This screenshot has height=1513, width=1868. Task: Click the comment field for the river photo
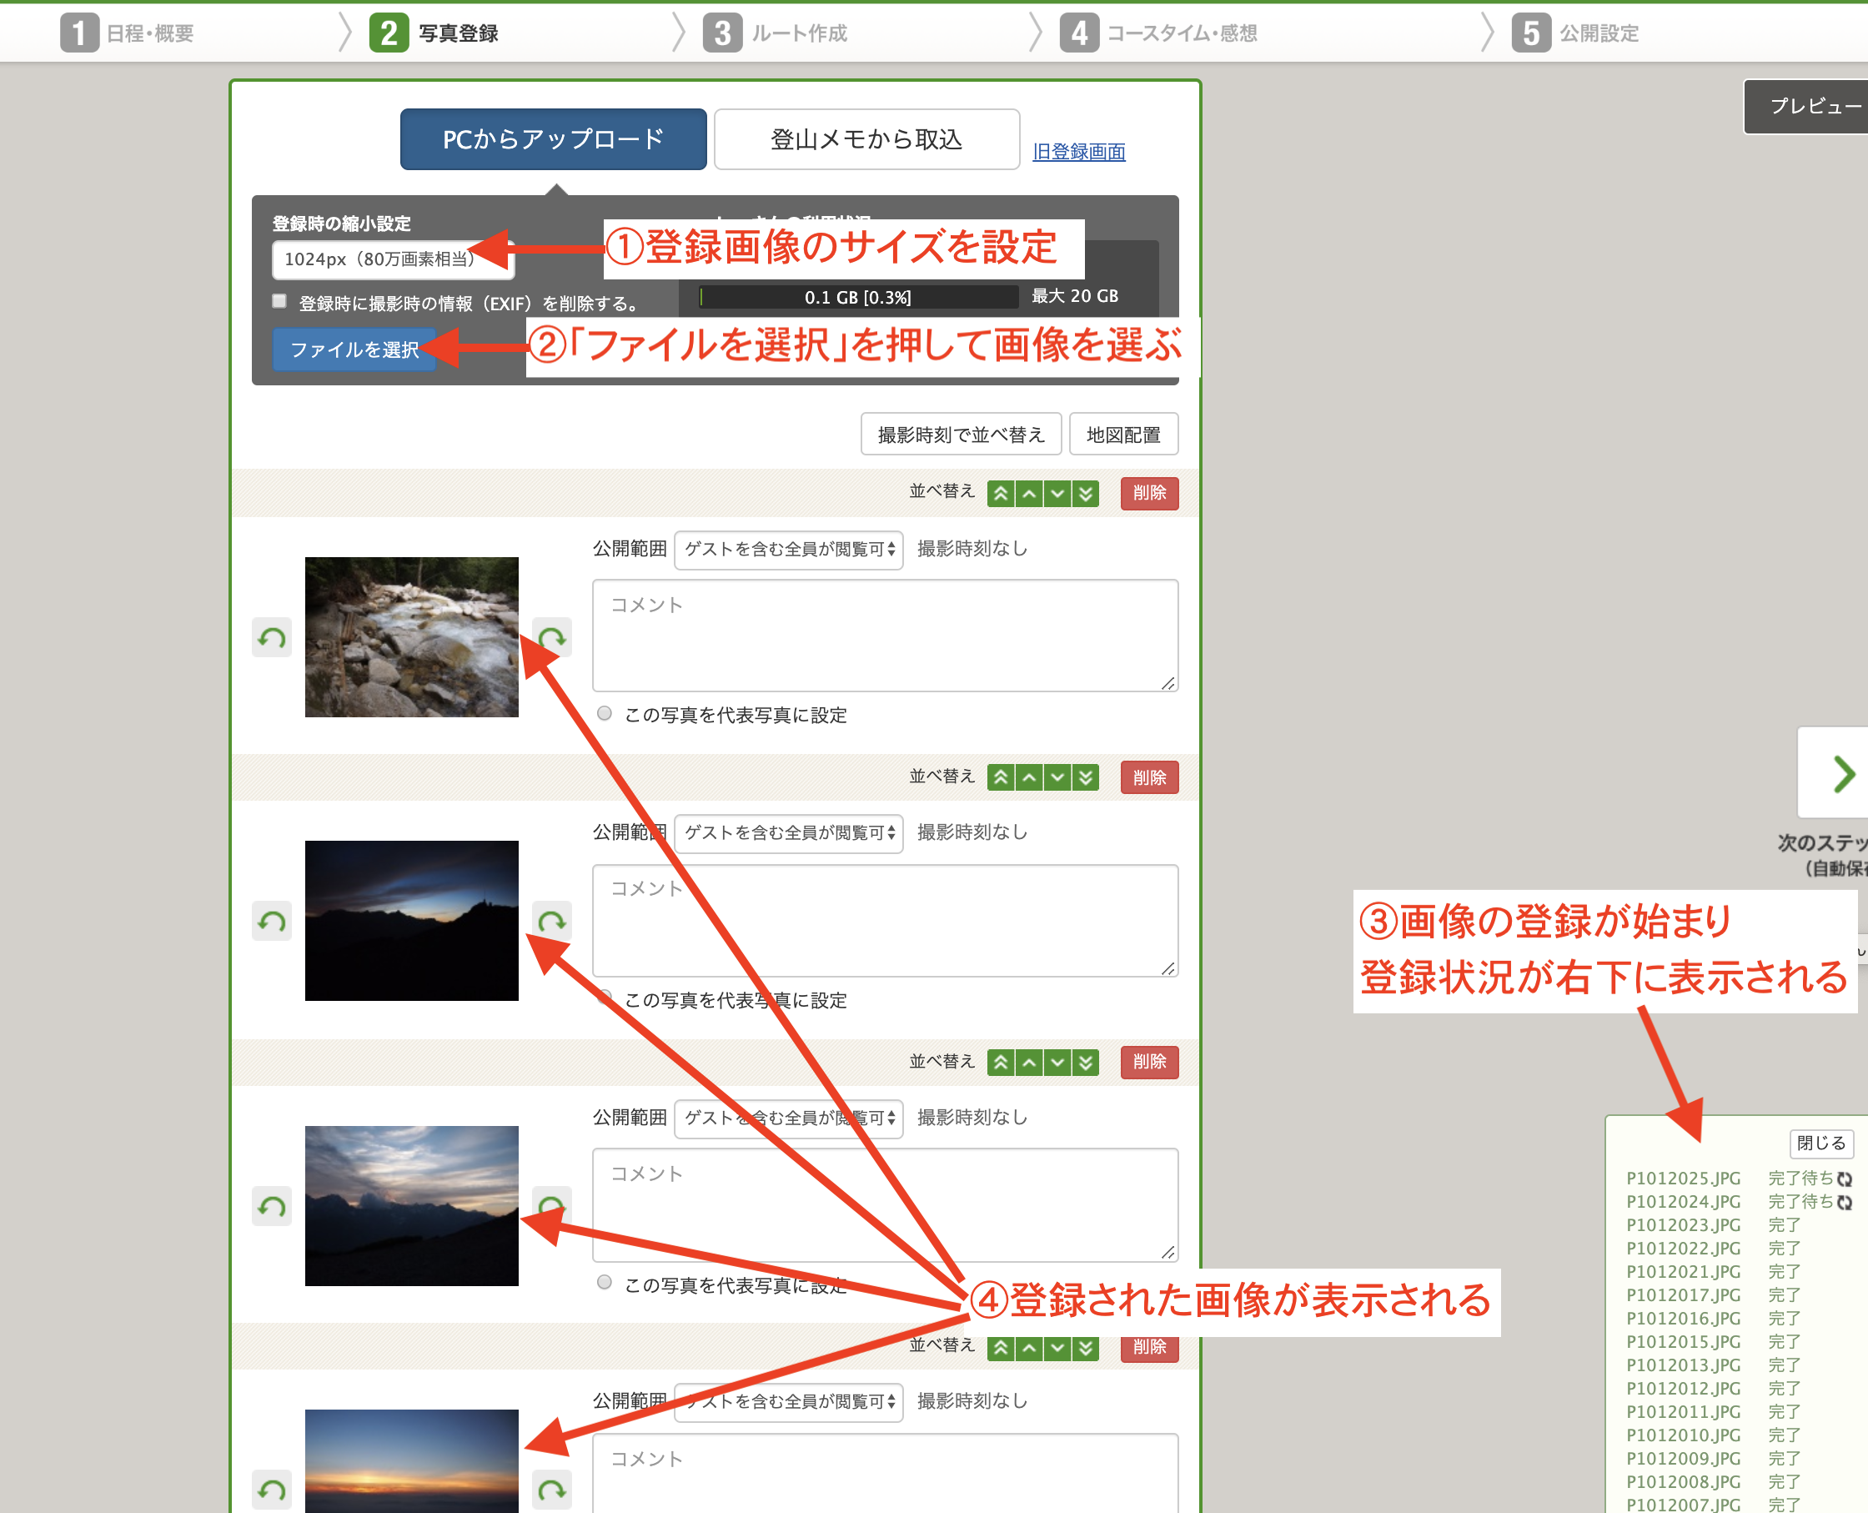point(885,636)
